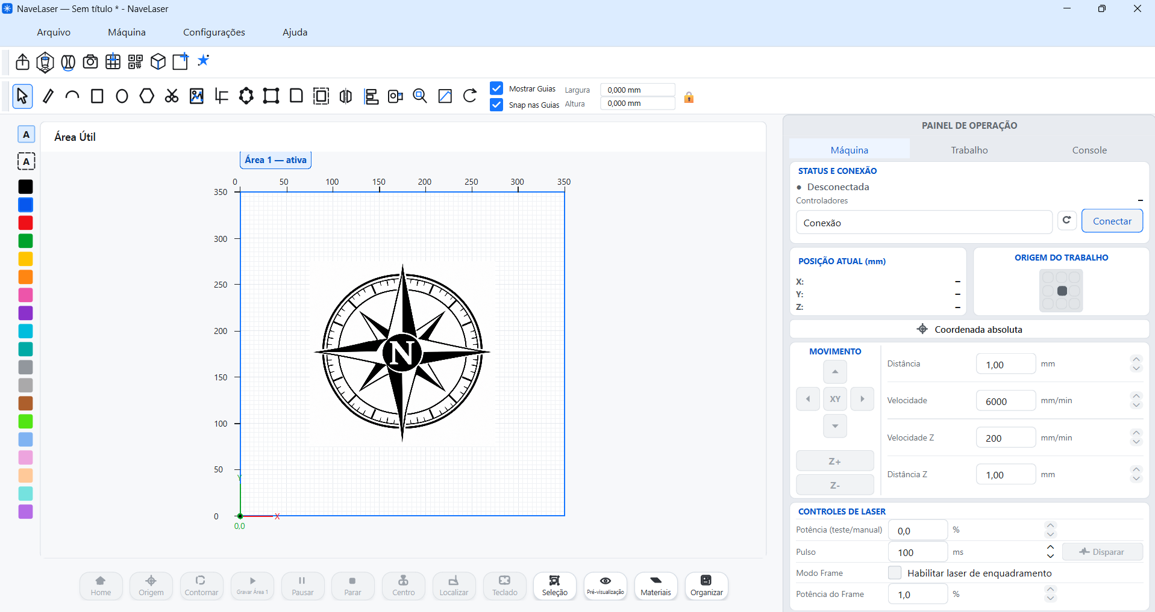Image resolution: width=1155 pixels, height=612 pixels.
Task: Select the center work origin point
Action: (x=1062, y=291)
